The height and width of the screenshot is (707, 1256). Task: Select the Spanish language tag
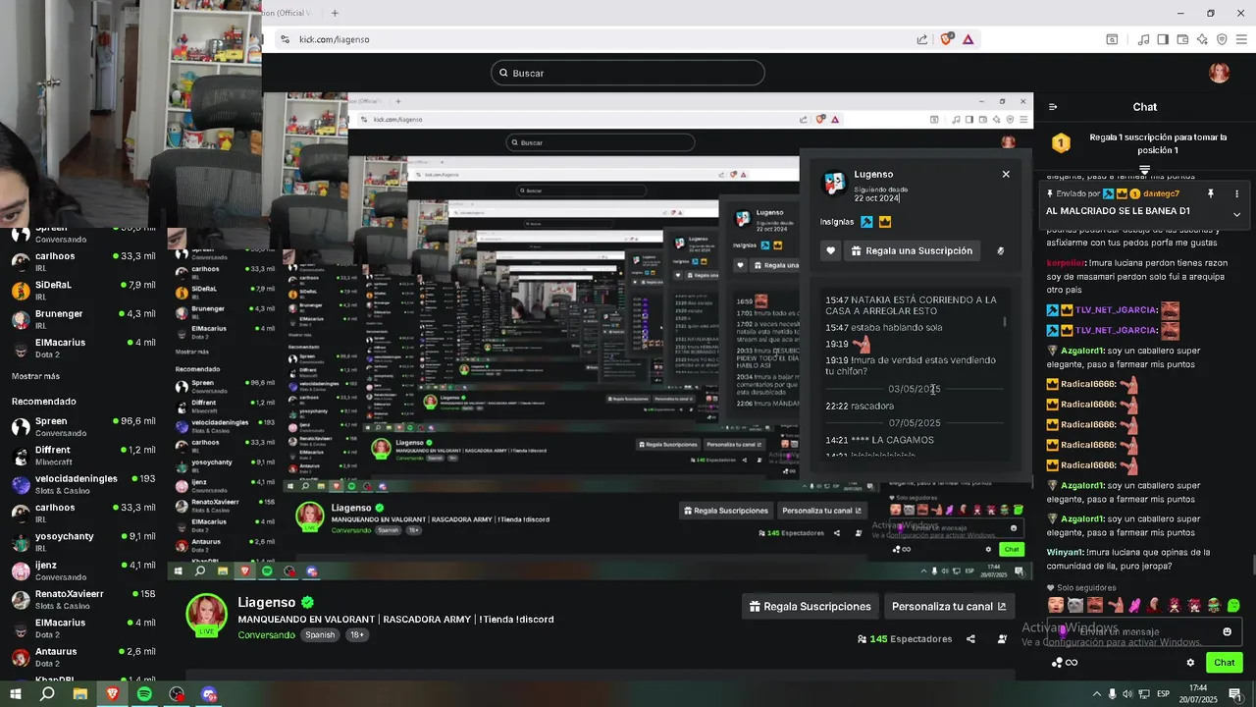point(320,635)
